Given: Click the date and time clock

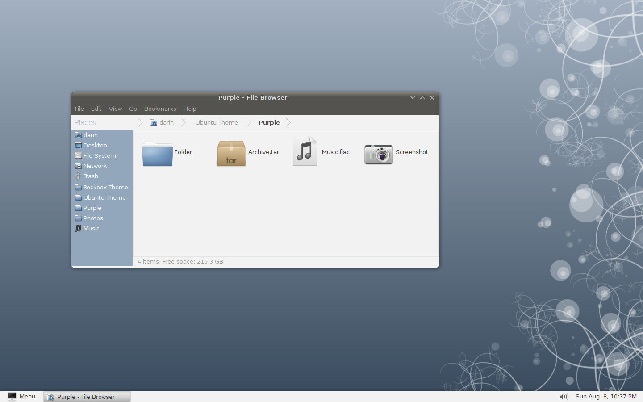Looking at the screenshot, I should tap(606, 397).
